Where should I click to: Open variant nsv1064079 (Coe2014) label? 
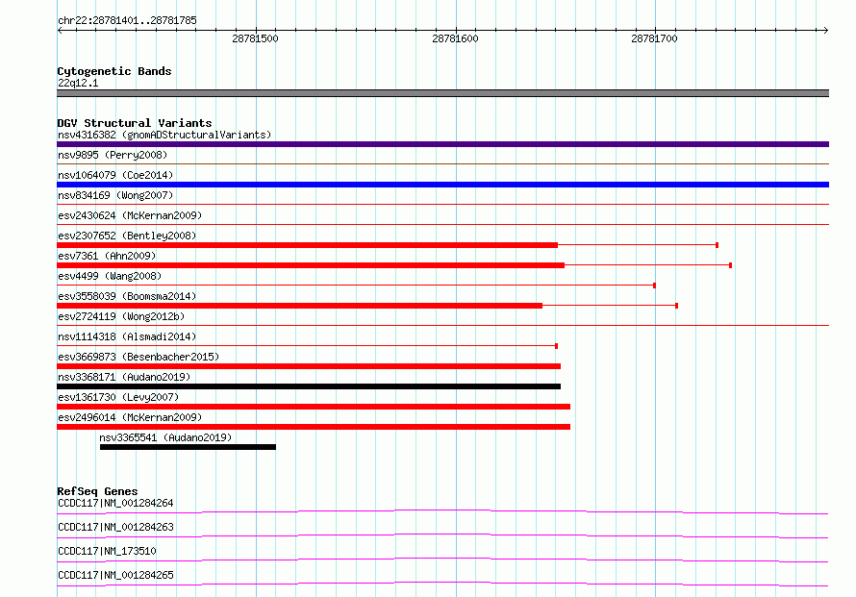click(115, 175)
